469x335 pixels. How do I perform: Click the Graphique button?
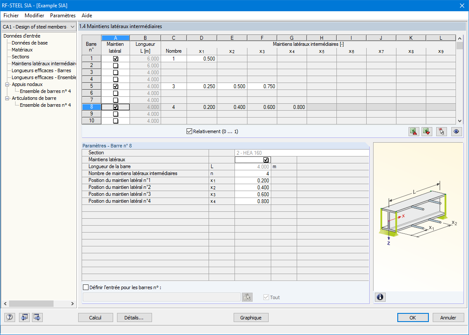click(250, 318)
